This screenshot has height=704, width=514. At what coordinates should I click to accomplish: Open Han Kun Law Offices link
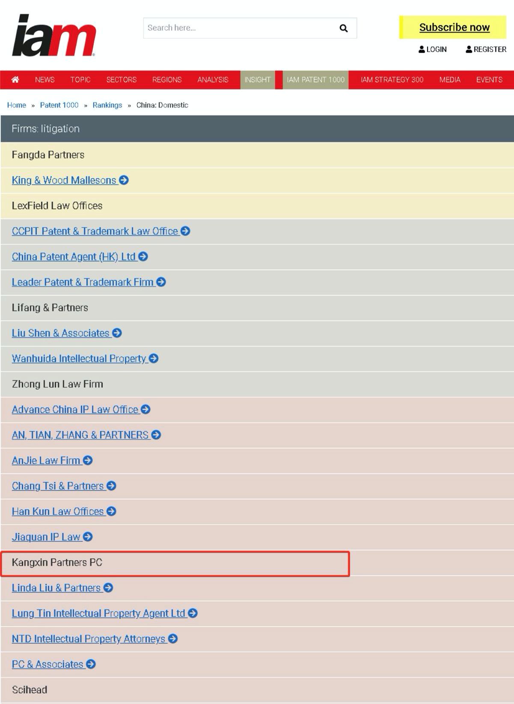click(58, 511)
